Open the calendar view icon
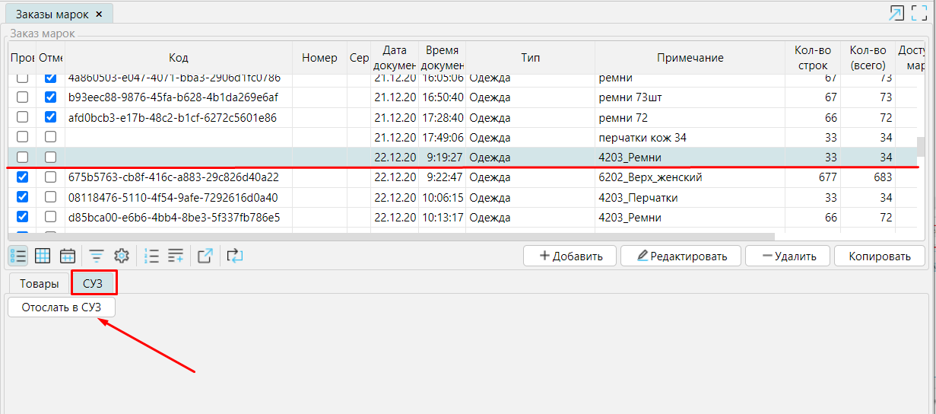The image size is (936, 414). point(67,256)
